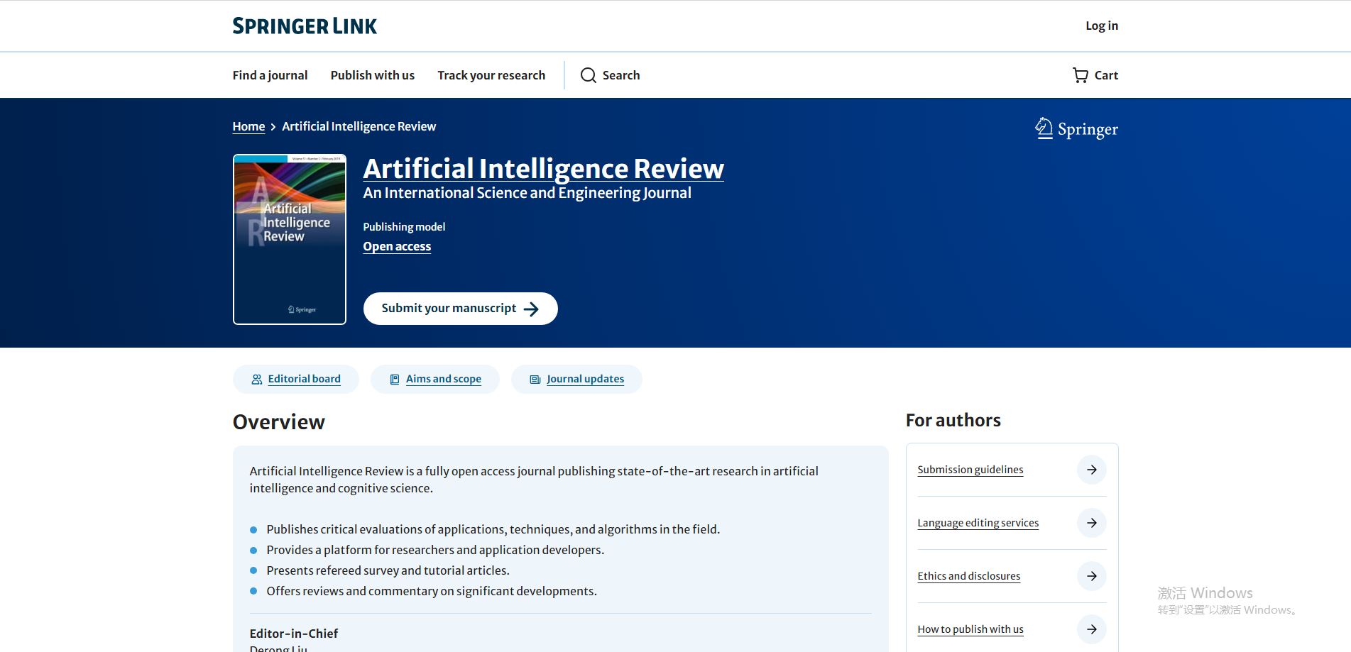
Task: Open Track your research menu
Action: pos(491,75)
